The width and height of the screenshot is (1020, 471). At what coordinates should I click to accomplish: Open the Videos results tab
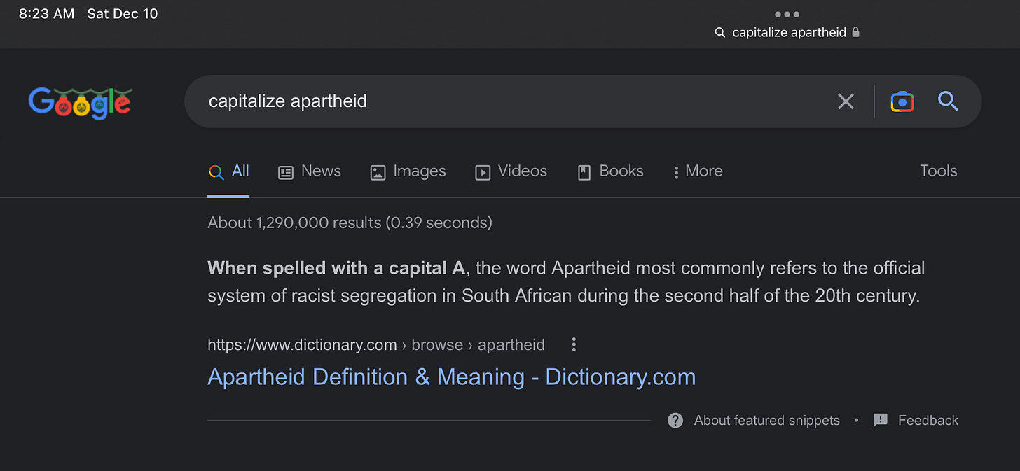tap(511, 171)
